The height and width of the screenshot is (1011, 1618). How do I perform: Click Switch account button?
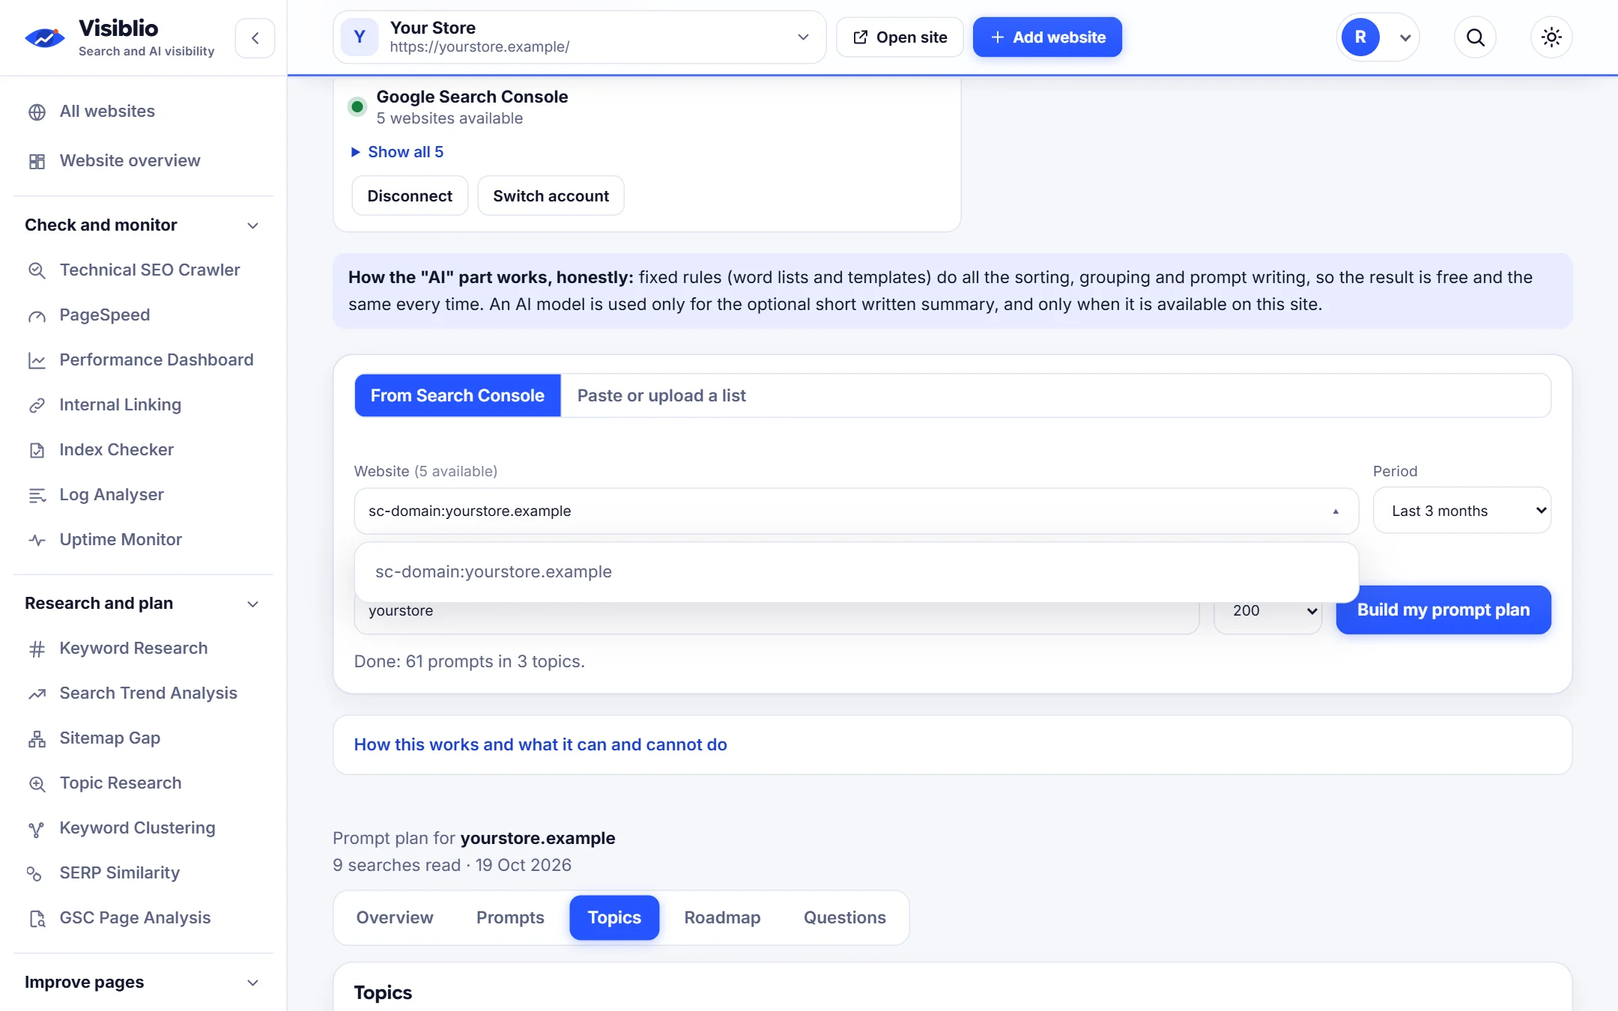tap(551, 196)
